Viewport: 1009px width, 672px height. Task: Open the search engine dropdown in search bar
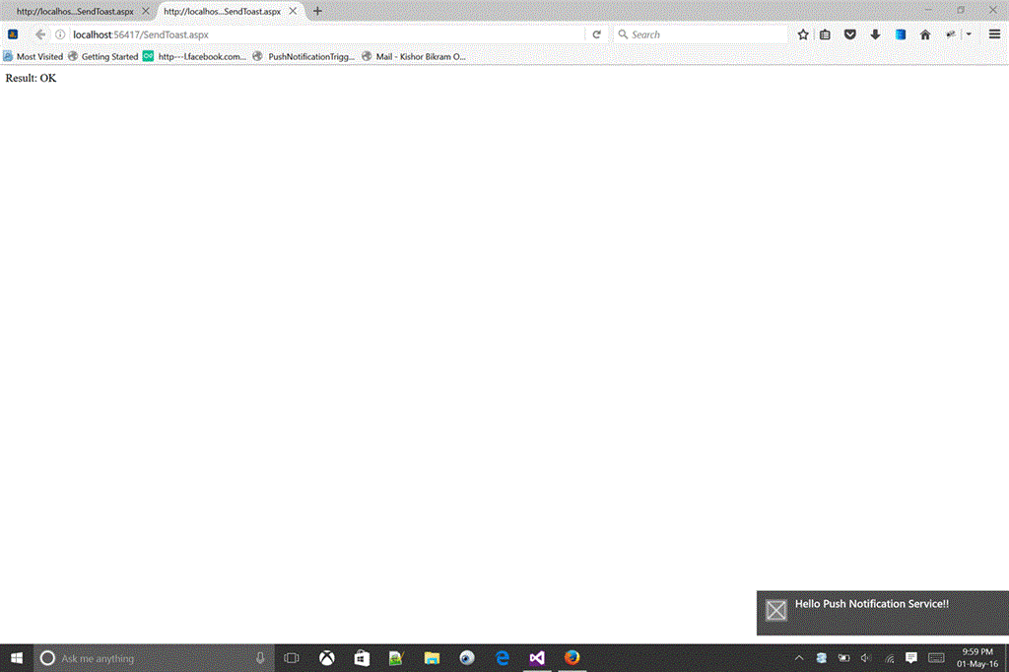pos(623,34)
